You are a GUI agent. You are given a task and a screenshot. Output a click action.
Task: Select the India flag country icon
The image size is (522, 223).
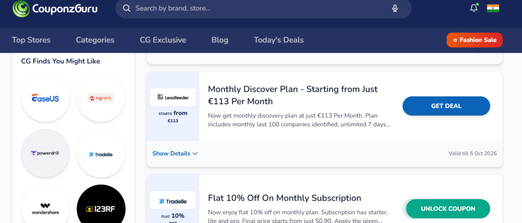(x=493, y=8)
